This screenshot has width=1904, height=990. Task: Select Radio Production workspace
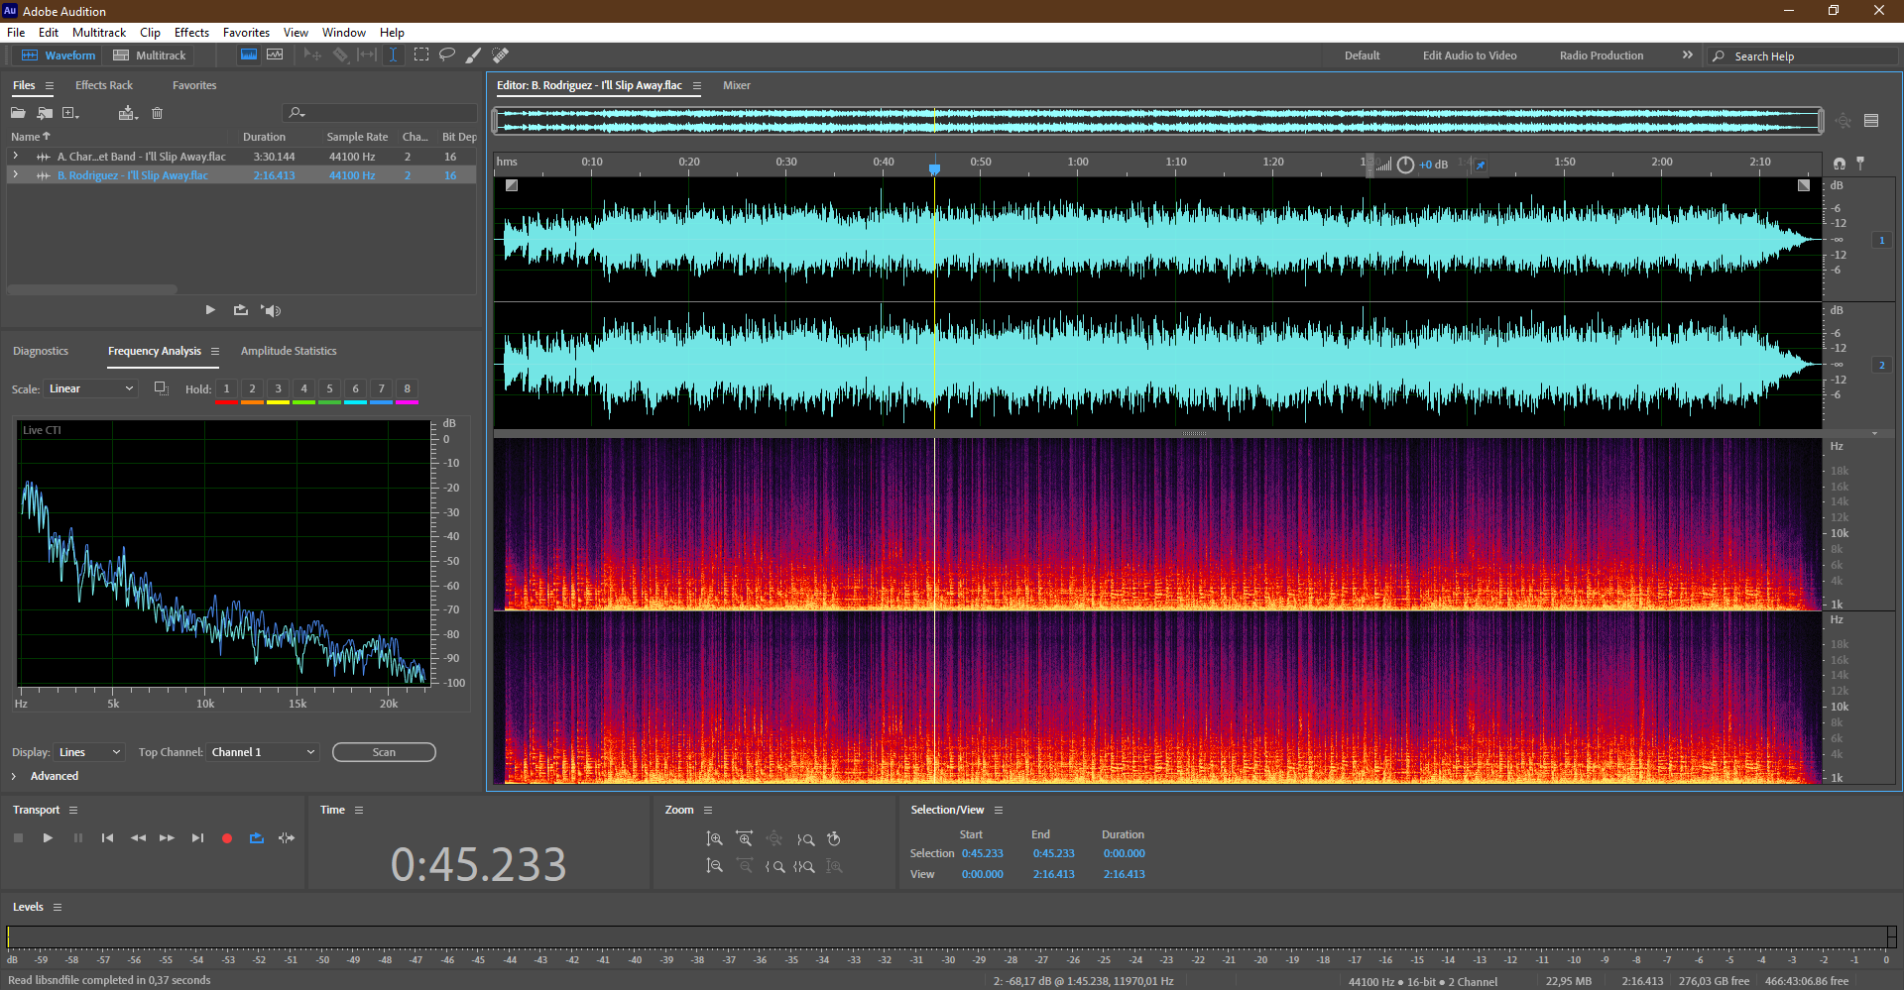(x=1602, y=55)
